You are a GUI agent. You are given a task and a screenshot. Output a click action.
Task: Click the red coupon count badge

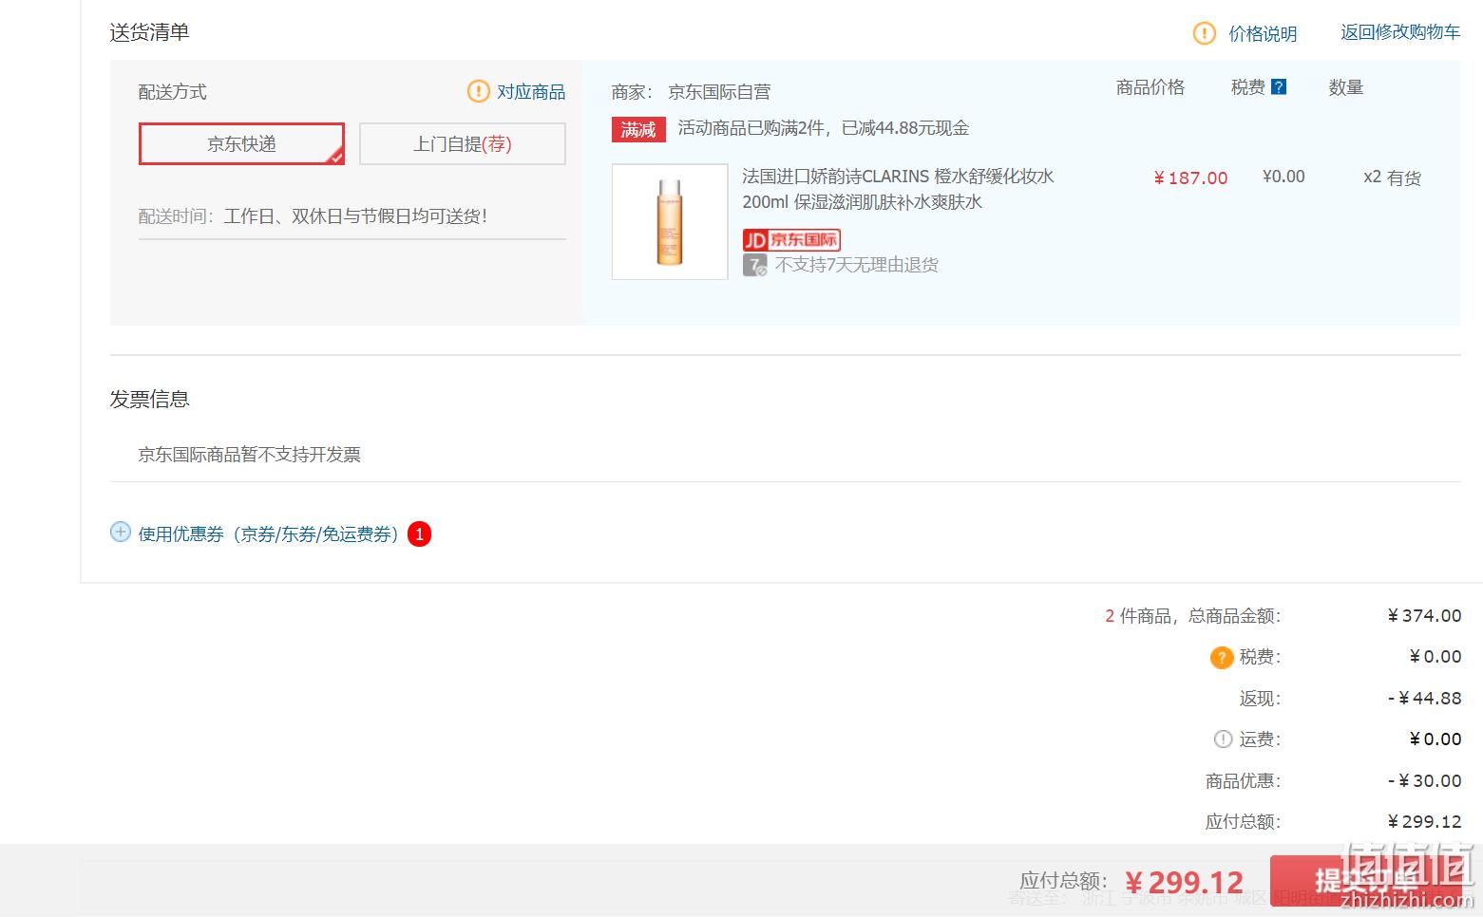[x=419, y=534]
